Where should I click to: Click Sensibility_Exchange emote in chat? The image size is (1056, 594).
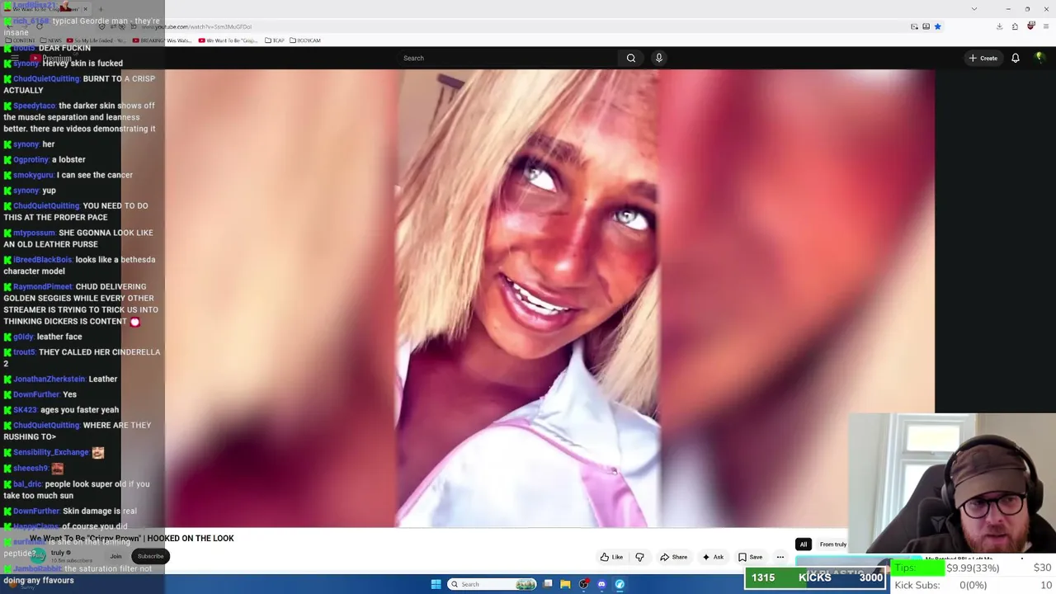[98, 452]
